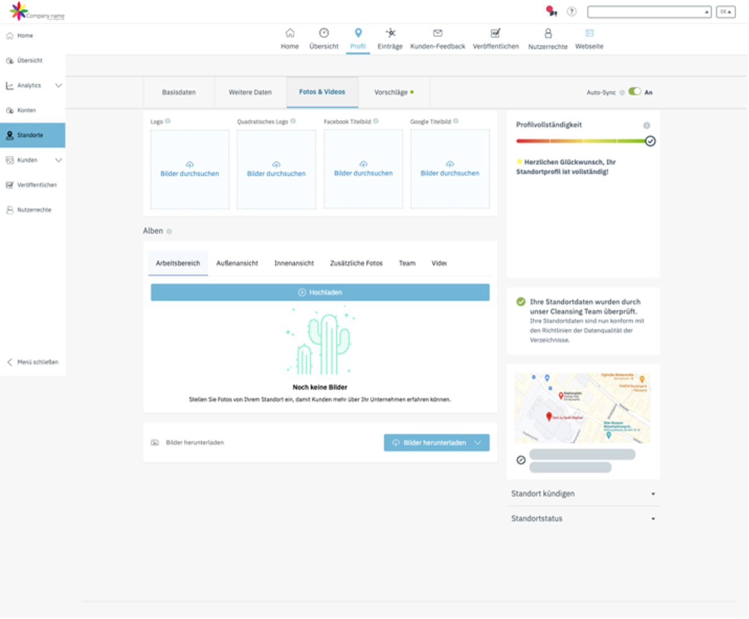This screenshot has height=619, width=749.
Task: Collapse sidebar via Menü schließen
Action: click(x=33, y=363)
